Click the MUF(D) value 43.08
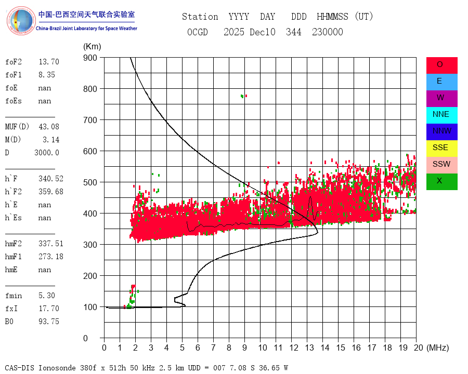This screenshot has width=468, height=374. point(49,127)
